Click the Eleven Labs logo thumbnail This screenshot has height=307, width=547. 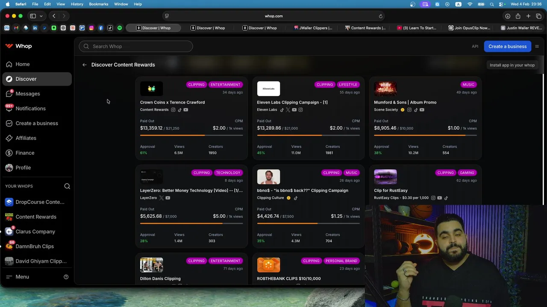(x=268, y=89)
